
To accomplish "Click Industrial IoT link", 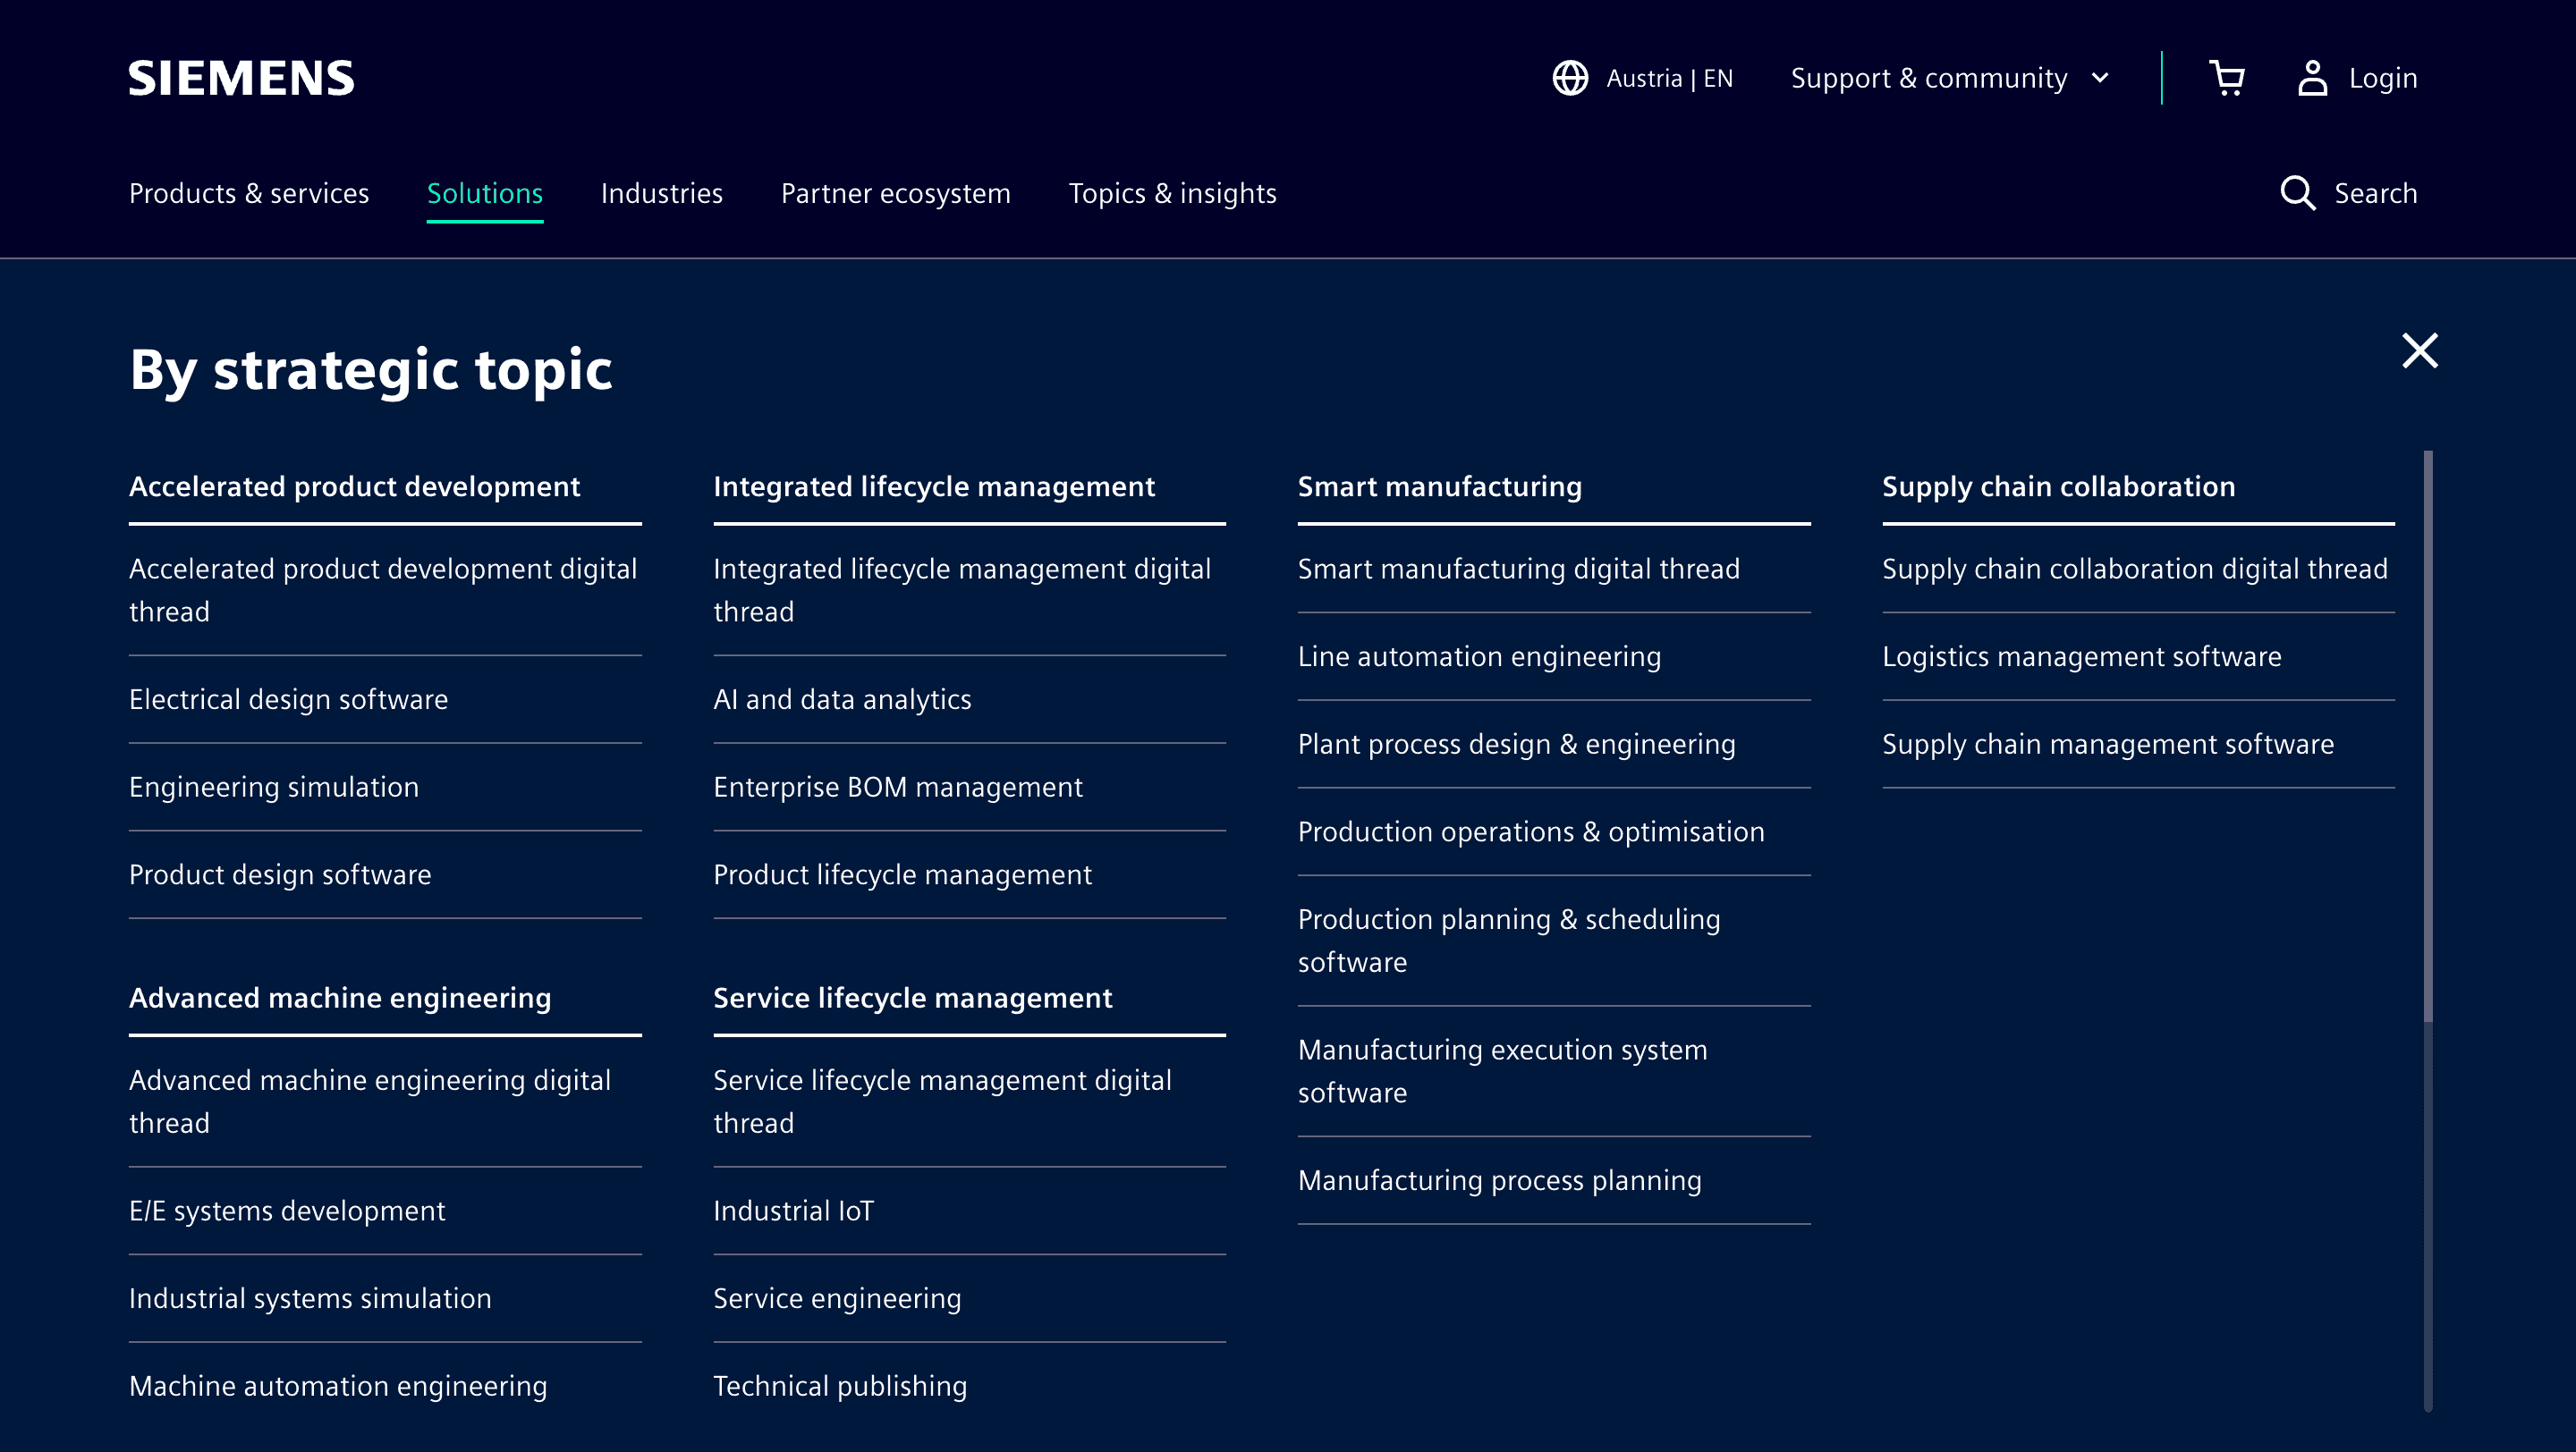I will pos(793,1211).
